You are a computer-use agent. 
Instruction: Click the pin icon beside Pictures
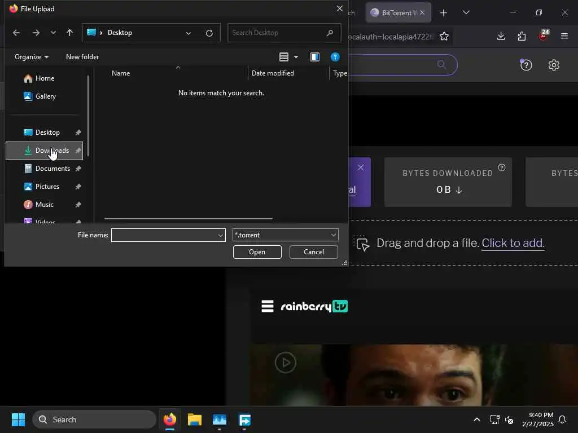(x=78, y=187)
